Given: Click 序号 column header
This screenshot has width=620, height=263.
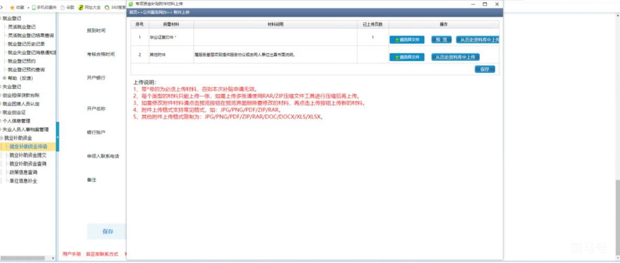Looking at the screenshot, I should click(x=139, y=25).
